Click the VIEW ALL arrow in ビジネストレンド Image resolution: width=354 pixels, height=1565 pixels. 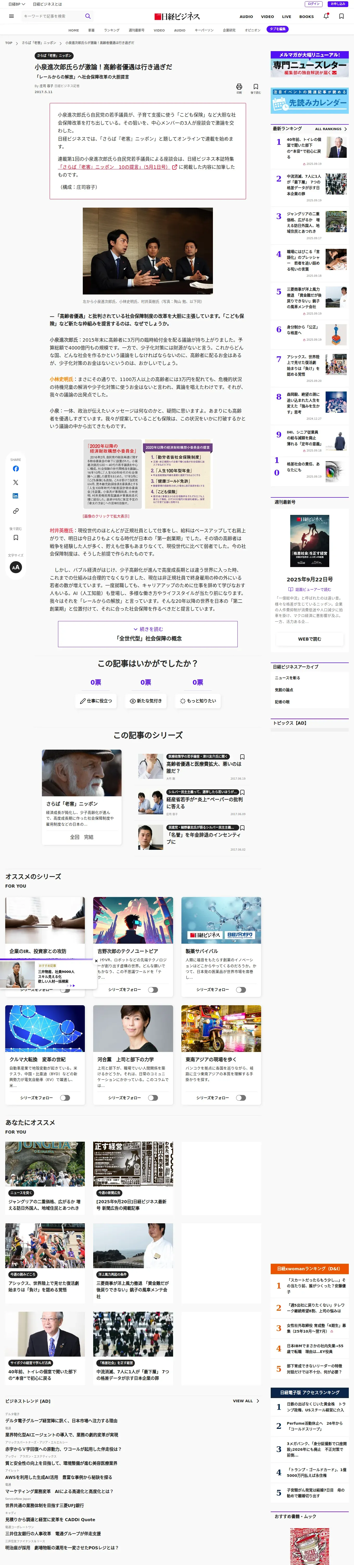tap(258, 1401)
